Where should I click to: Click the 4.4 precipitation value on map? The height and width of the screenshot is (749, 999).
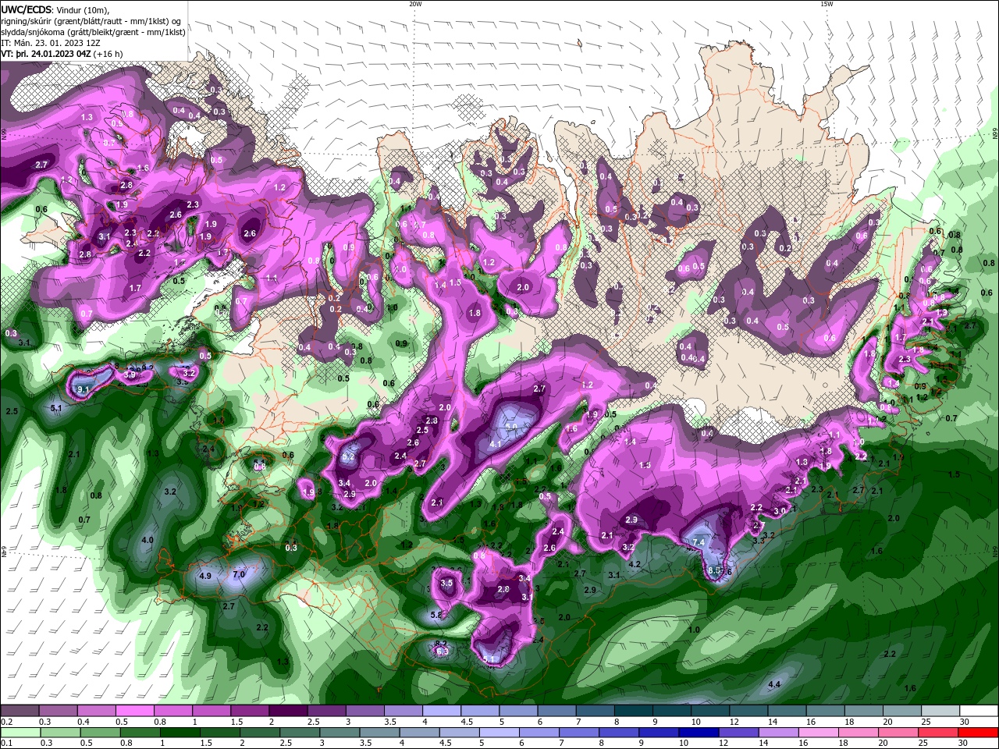coord(774,684)
